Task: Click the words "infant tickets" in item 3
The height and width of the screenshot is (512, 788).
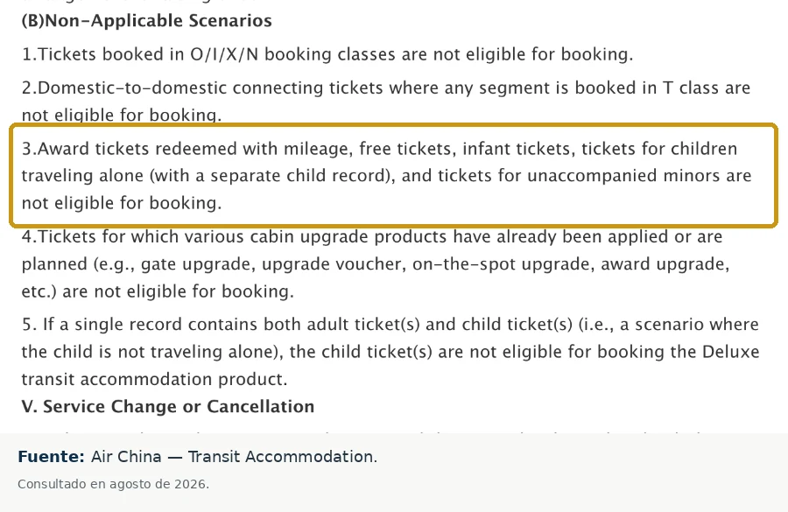Action: coord(518,149)
